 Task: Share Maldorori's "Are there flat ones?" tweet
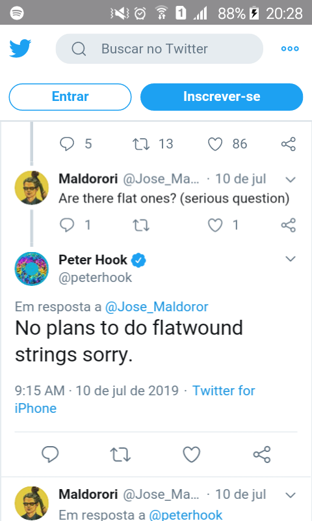tap(288, 225)
